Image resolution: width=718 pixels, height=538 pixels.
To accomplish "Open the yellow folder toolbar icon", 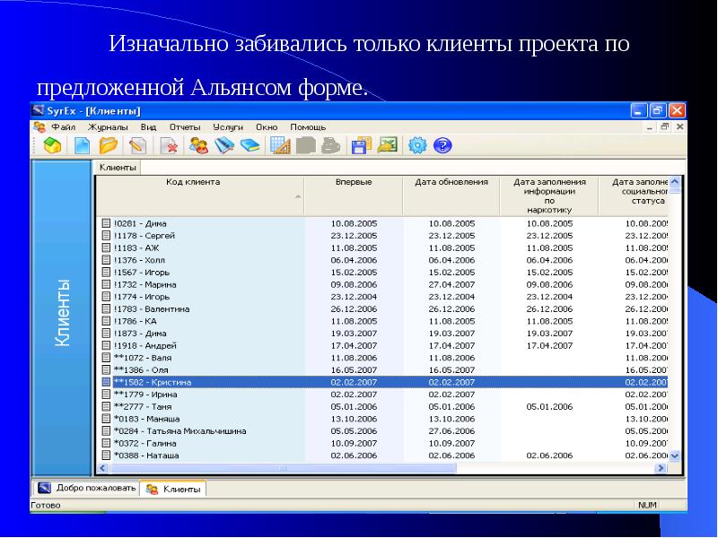I will (x=109, y=145).
